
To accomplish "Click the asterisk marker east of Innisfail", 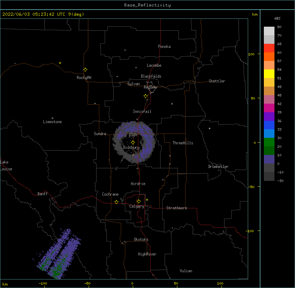I will [172, 104].
